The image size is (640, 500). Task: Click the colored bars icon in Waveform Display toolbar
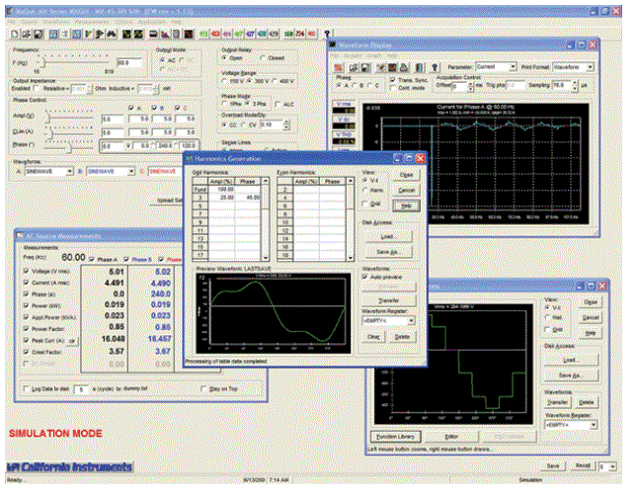[419, 67]
